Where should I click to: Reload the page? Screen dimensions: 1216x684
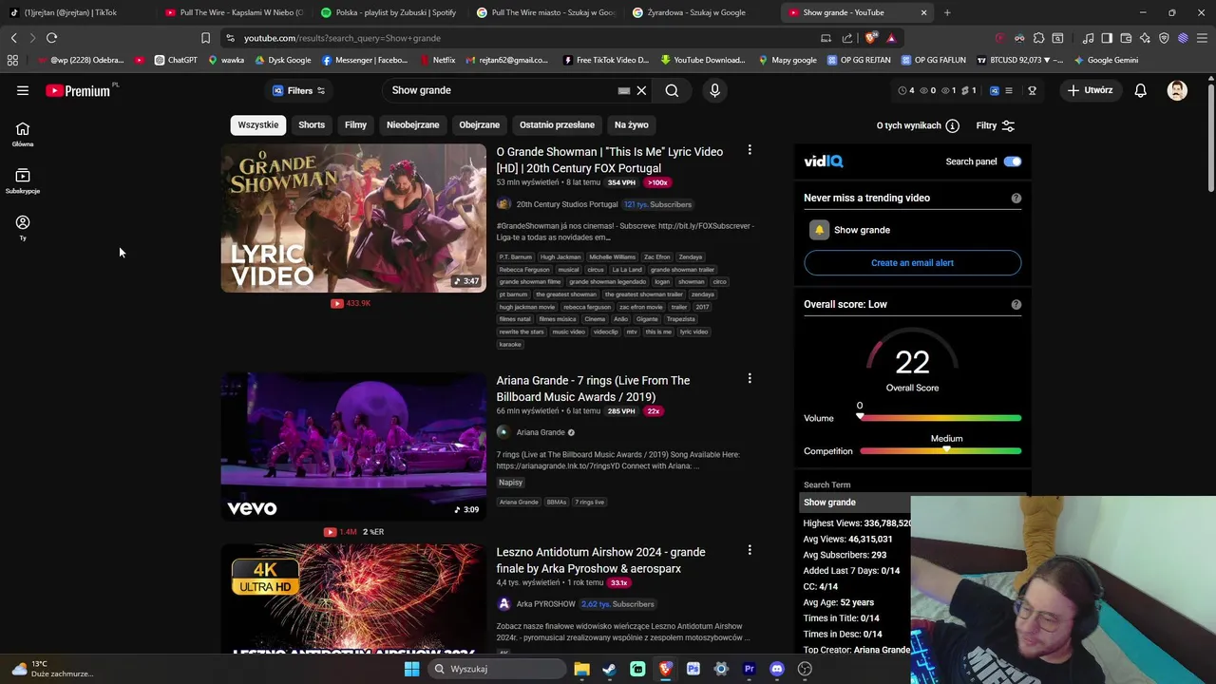click(51, 38)
